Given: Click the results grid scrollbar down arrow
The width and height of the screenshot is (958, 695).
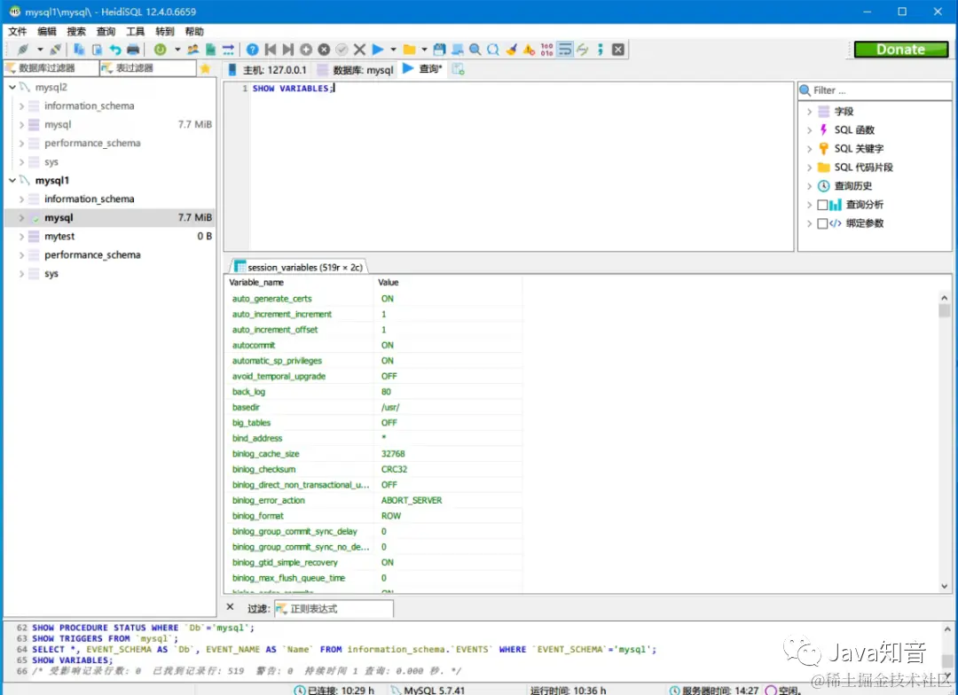Looking at the screenshot, I should click(944, 586).
